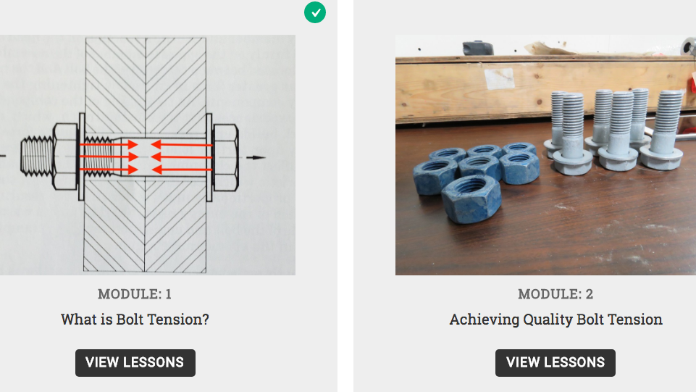Image resolution: width=696 pixels, height=392 pixels.
Task: Click the hex nut on the diagram's right side
Action: tap(225, 157)
